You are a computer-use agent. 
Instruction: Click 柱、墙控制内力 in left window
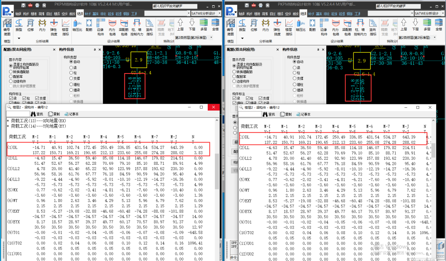click(137, 27)
